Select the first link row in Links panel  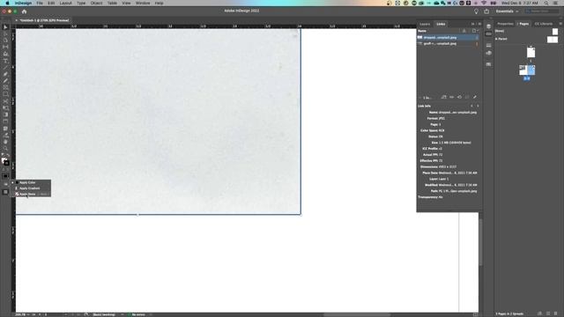[449, 37]
